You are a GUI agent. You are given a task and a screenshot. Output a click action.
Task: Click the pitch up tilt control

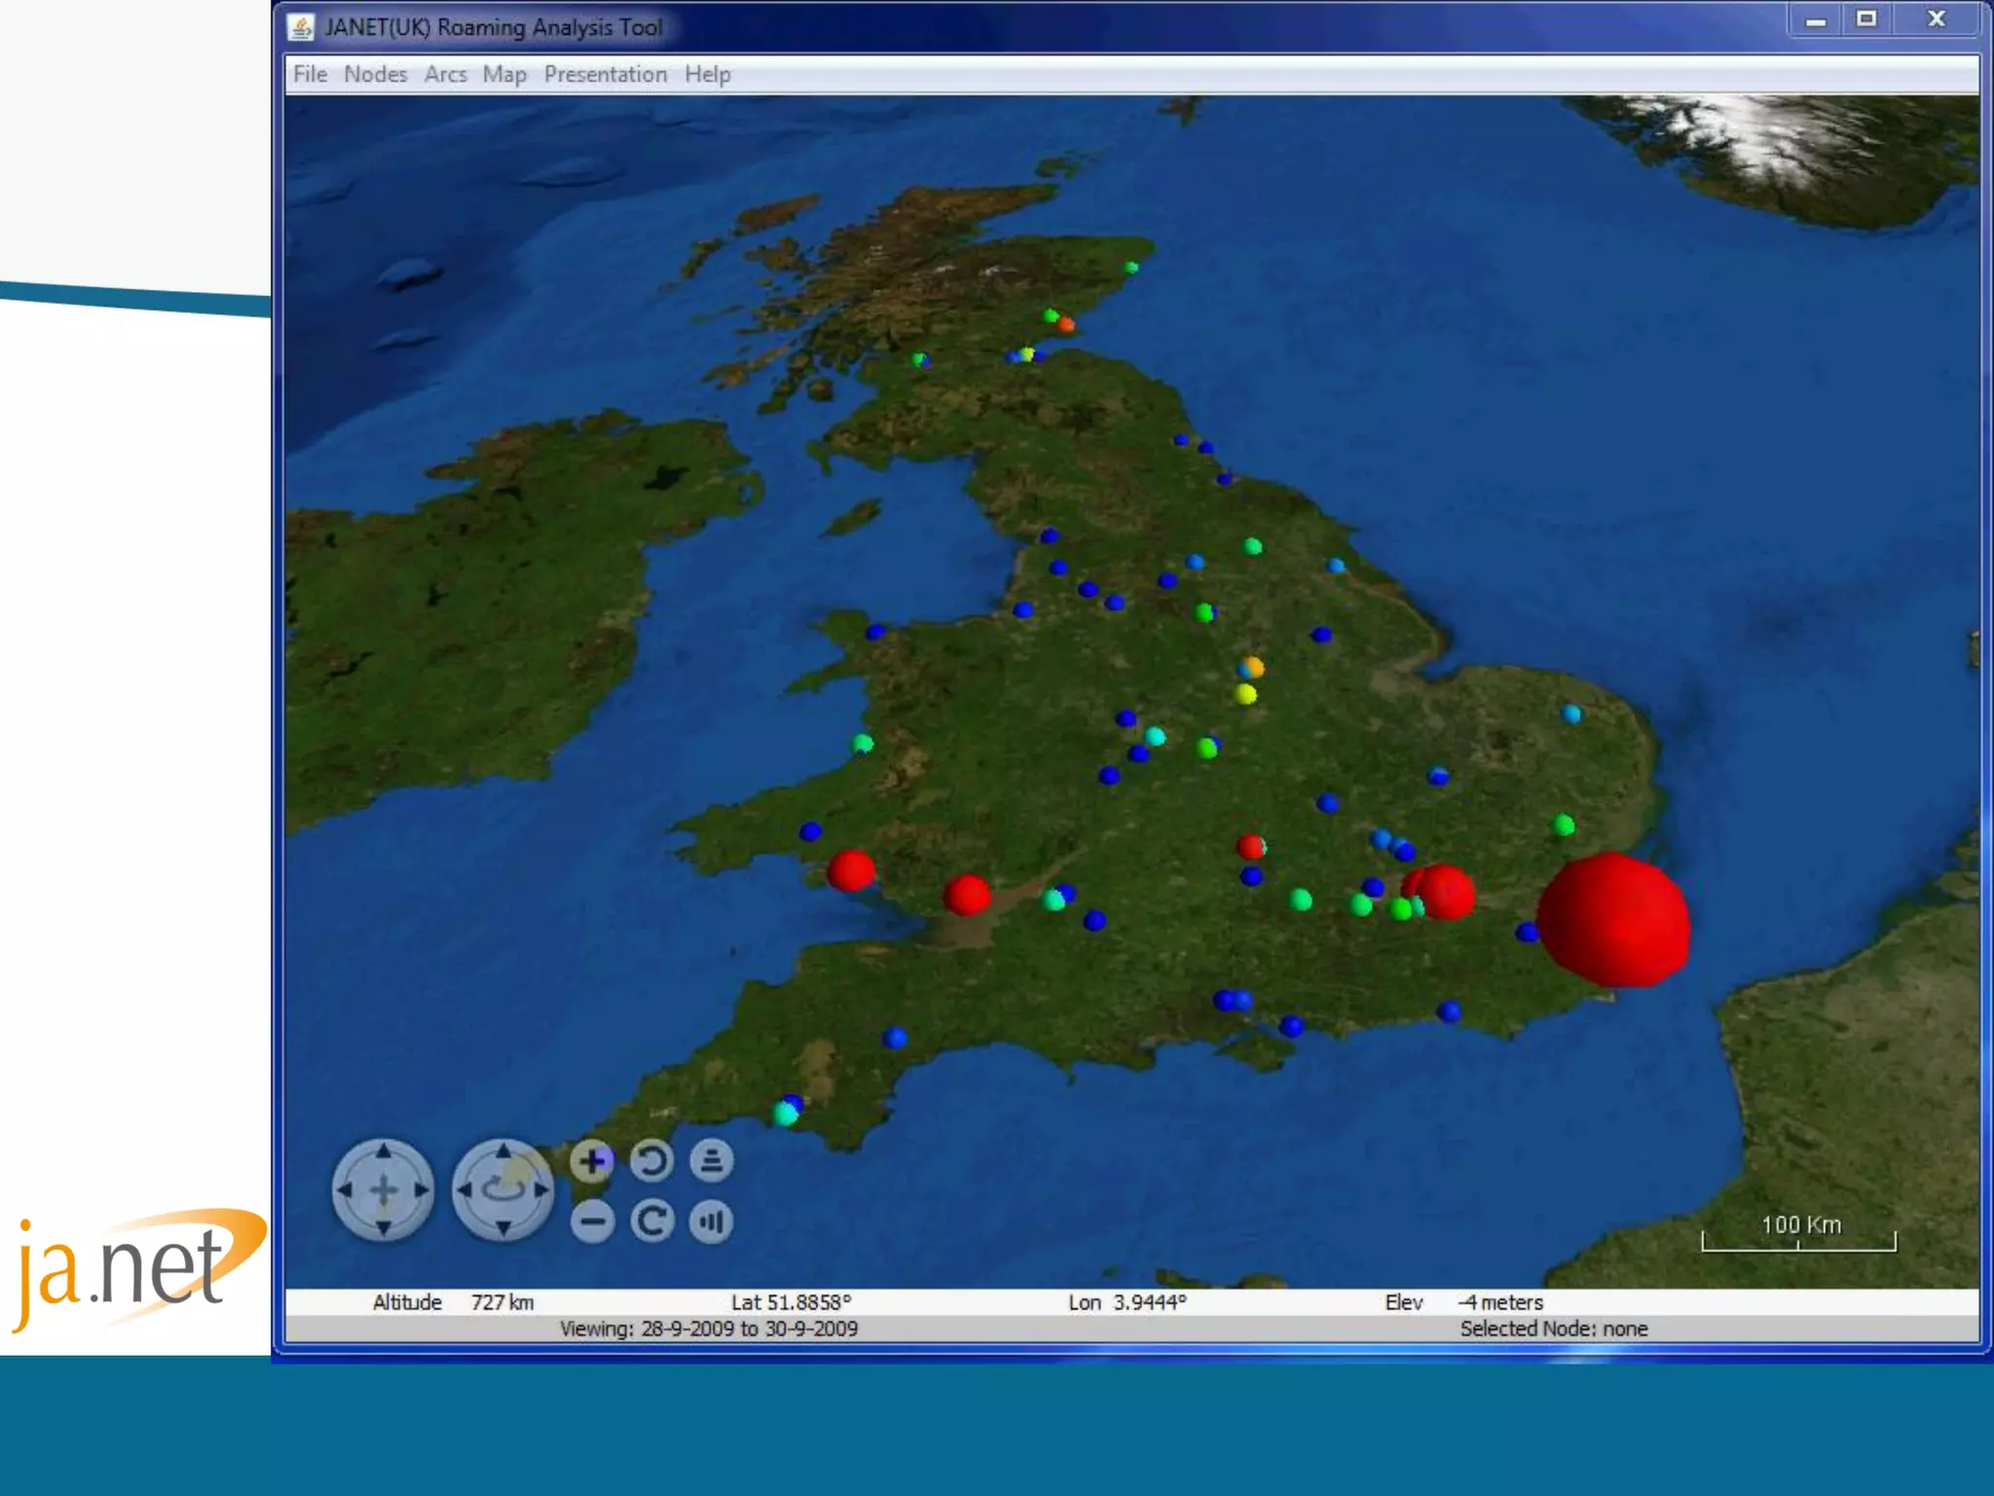pyautogui.click(x=712, y=1161)
